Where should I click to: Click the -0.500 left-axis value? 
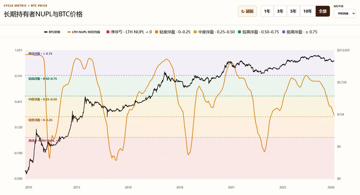click(x=18, y=178)
